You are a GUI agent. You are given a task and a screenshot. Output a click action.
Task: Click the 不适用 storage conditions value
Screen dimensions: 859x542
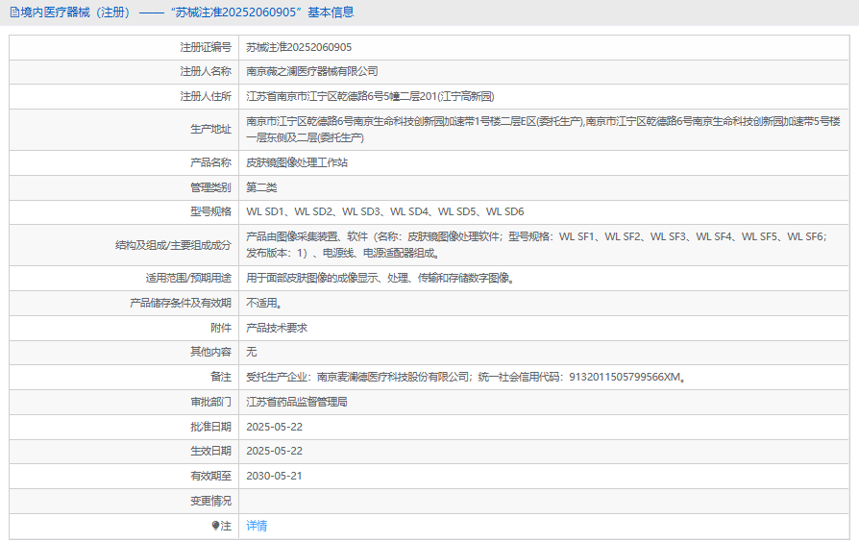coord(264,303)
